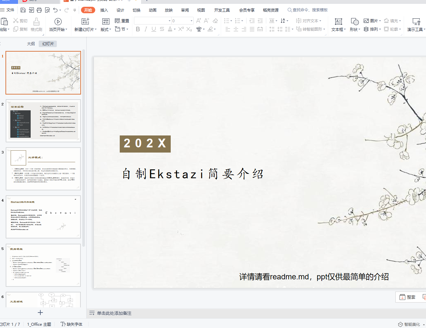The width and height of the screenshot is (426, 328).
Task: Toggle Bold formatting
Action: coord(138,29)
